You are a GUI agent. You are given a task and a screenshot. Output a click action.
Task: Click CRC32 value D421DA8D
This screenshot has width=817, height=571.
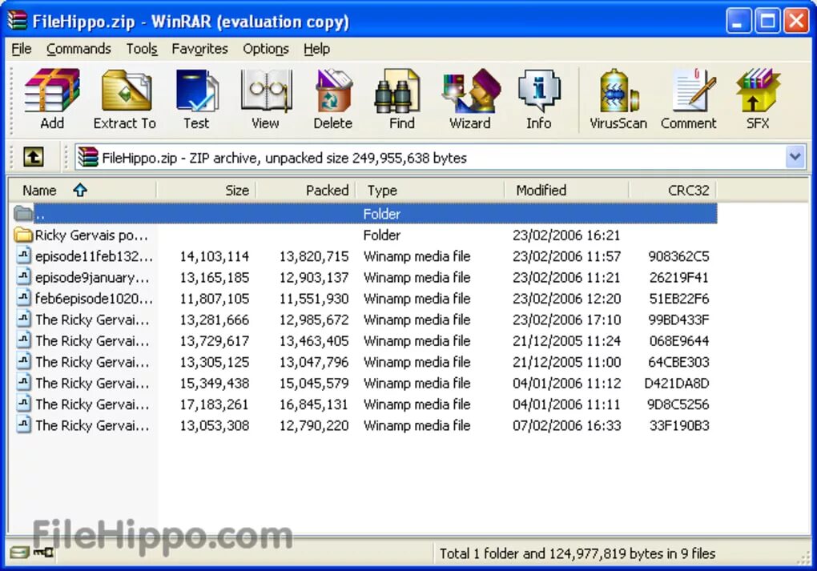677,383
